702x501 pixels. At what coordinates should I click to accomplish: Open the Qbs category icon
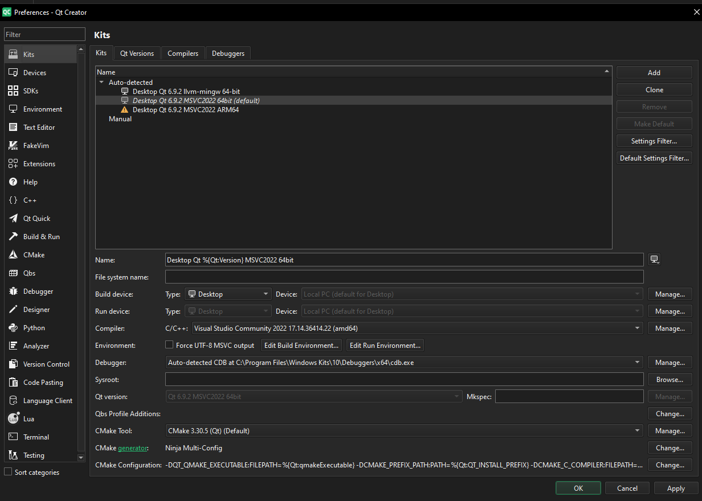click(13, 273)
